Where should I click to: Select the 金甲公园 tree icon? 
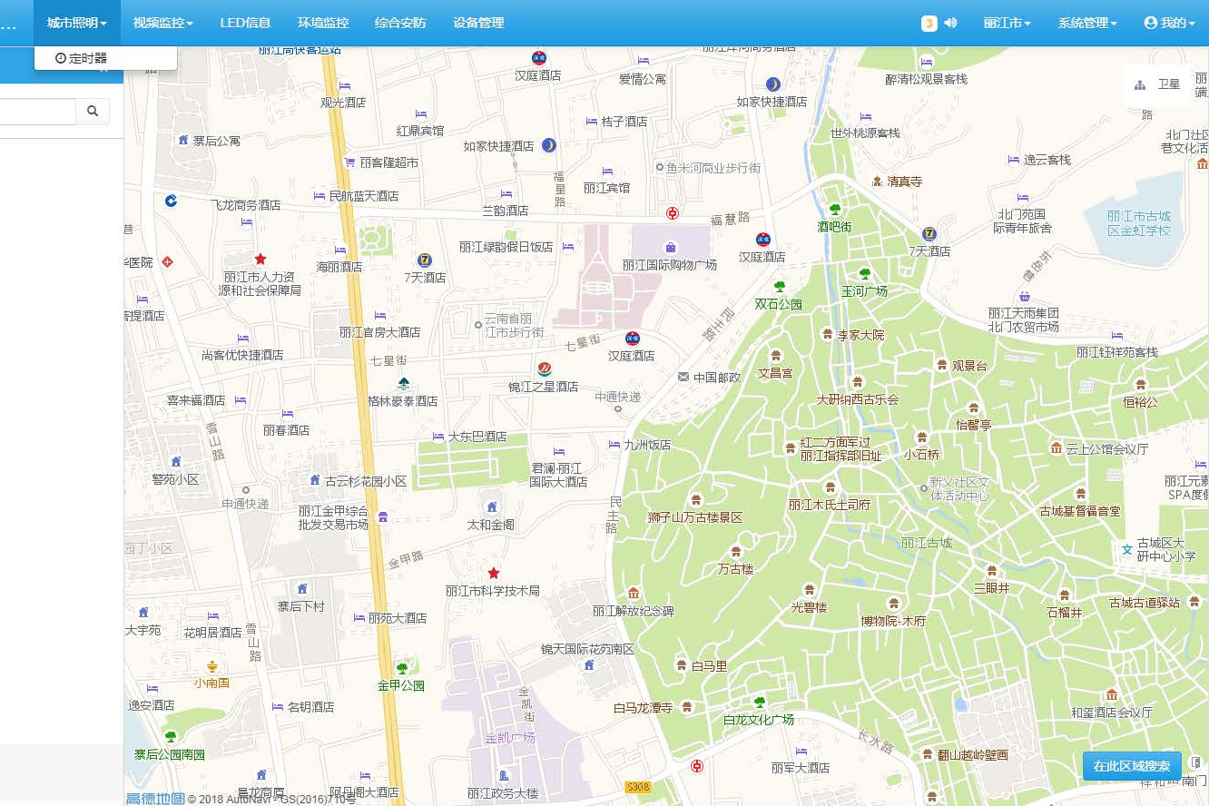[x=401, y=668]
